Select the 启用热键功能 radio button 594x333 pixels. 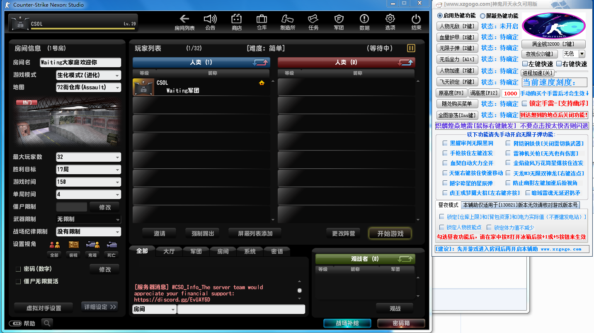pyautogui.click(x=440, y=16)
